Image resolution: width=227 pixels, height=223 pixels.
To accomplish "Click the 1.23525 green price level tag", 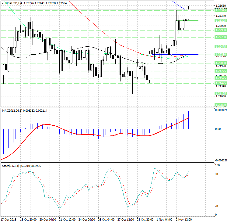I will click(x=220, y=10).
